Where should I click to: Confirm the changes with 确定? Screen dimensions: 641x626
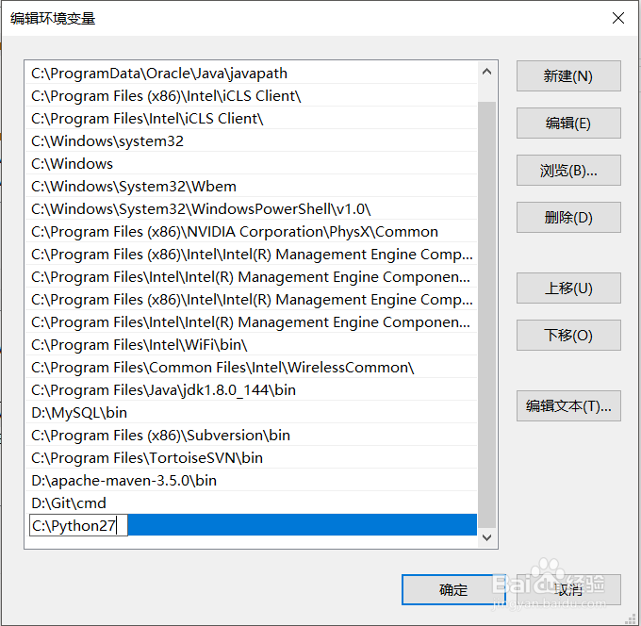click(453, 589)
